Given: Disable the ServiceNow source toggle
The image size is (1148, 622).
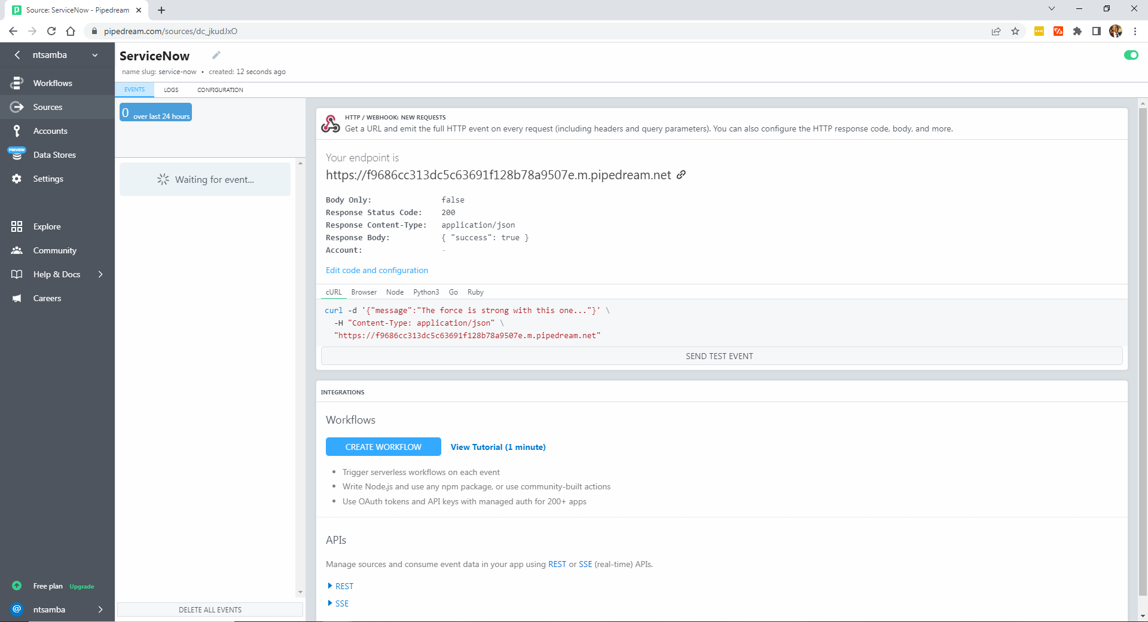Looking at the screenshot, I should [x=1131, y=54].
